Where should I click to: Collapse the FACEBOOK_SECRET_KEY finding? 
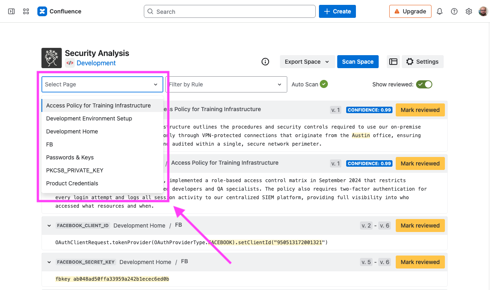[x=49, y=262]
